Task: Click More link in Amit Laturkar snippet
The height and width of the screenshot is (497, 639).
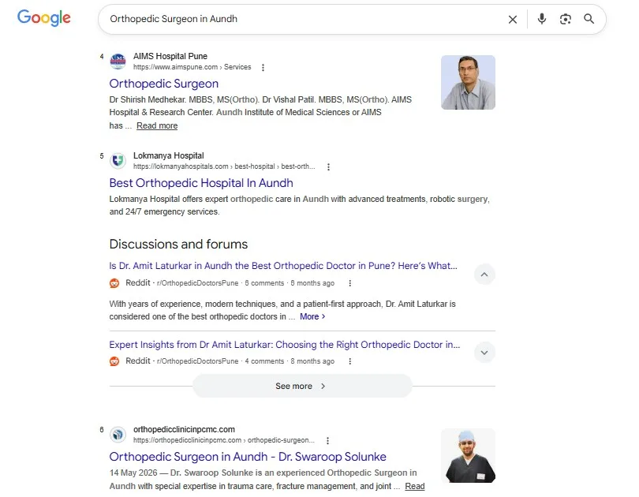Action: point(312,316)
